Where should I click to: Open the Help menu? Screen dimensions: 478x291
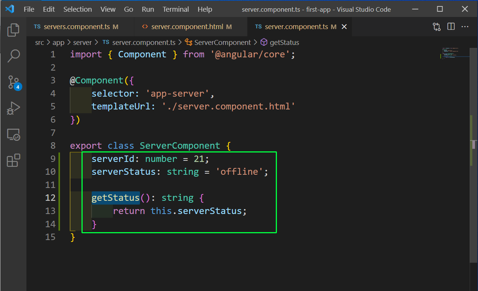[x=205, y=9]
